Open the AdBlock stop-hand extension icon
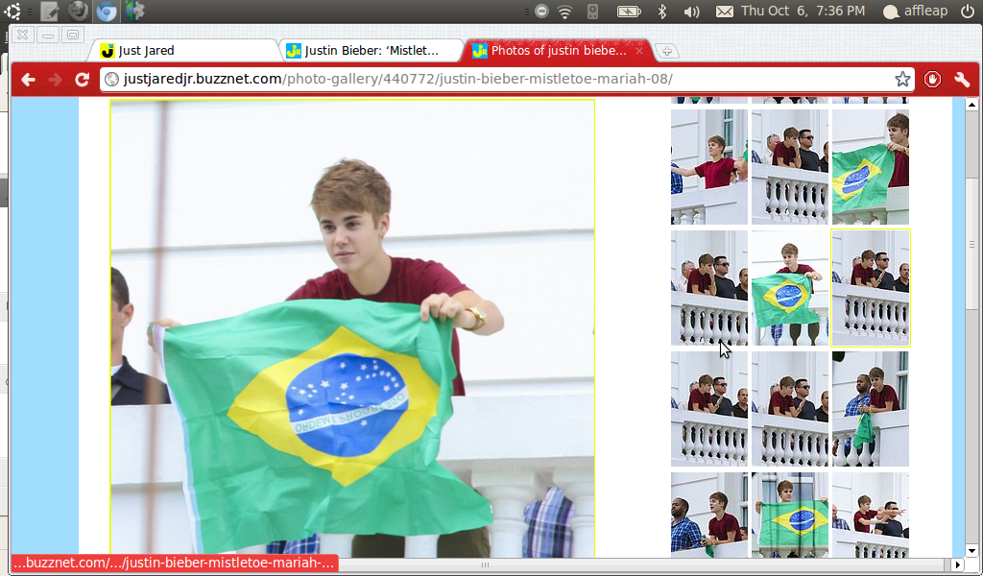 (932, 80)
